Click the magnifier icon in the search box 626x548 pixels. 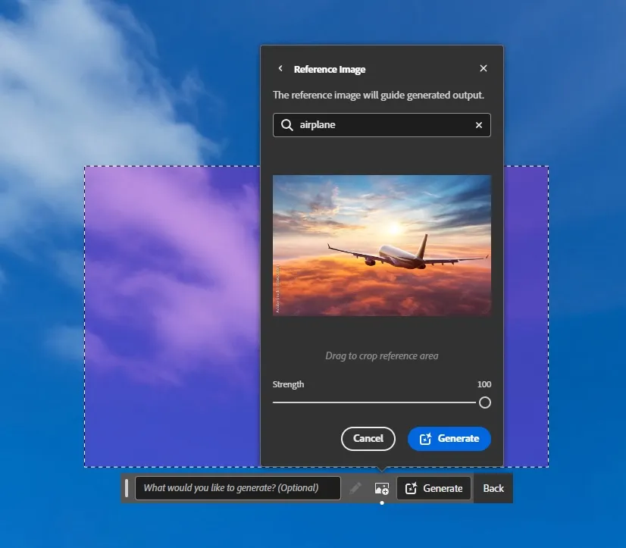pyautogui.click(x=286, y=125)
